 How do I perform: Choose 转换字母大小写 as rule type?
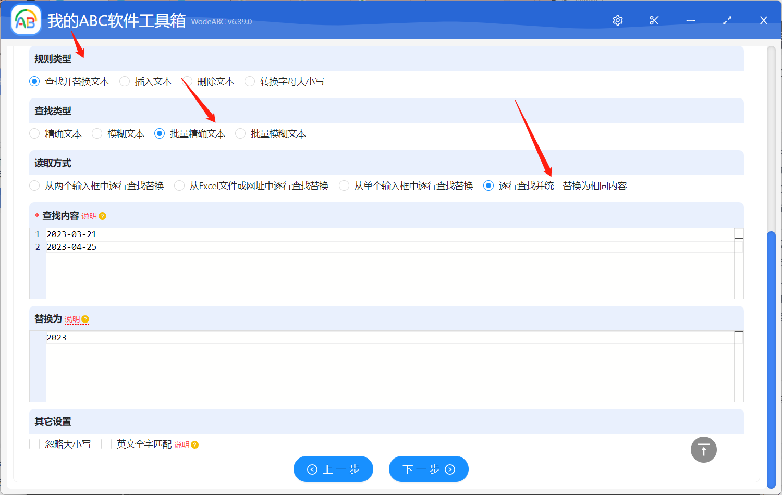pyautogui.click(x=249, y=81)
